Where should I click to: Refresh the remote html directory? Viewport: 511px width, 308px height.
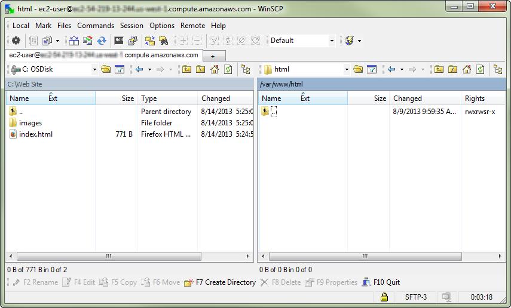click(x=481, y=69)
